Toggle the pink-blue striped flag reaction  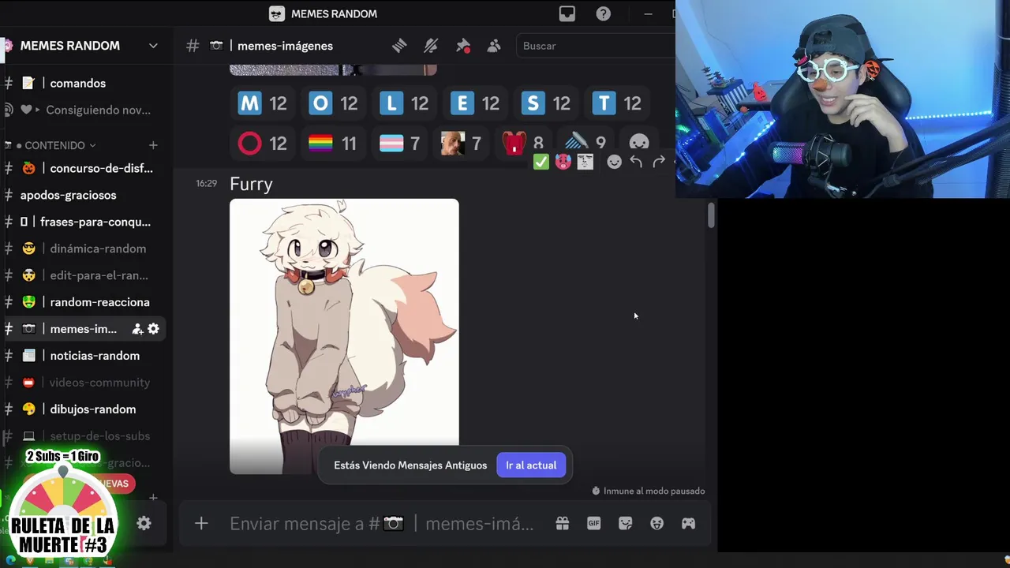tap(399, 144)
